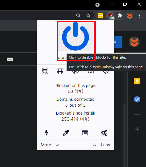Toggle the block all popups icon
The height and width of the screenshot is (167, 146).
(45, 71)
